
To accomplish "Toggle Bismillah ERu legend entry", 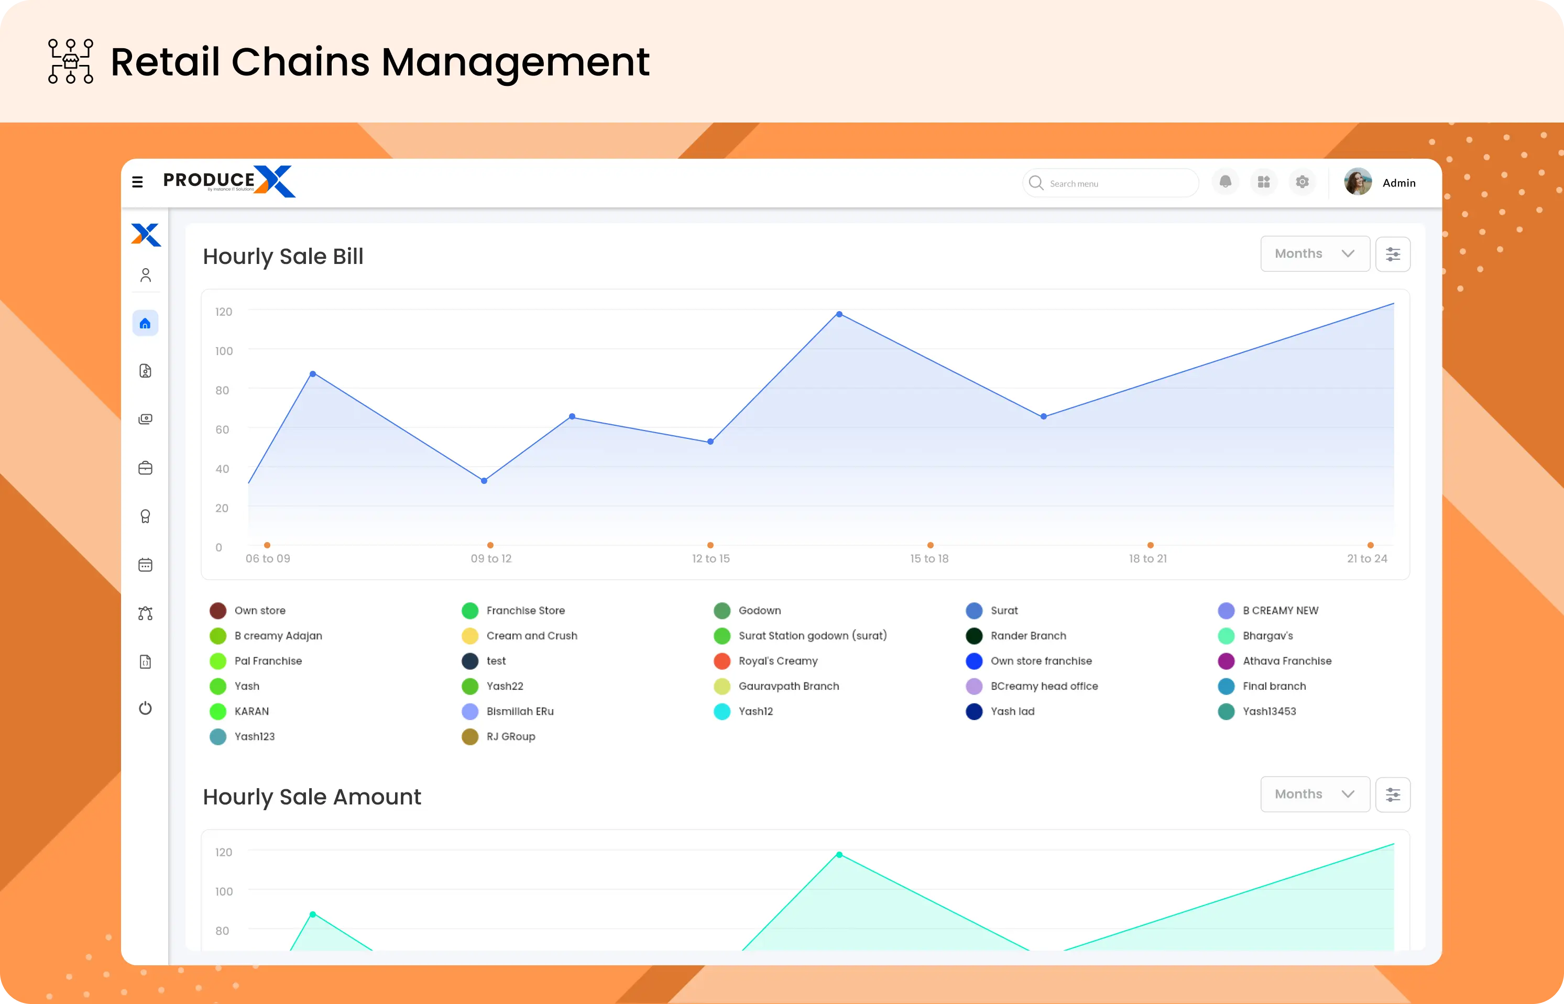I will point(507,711).
